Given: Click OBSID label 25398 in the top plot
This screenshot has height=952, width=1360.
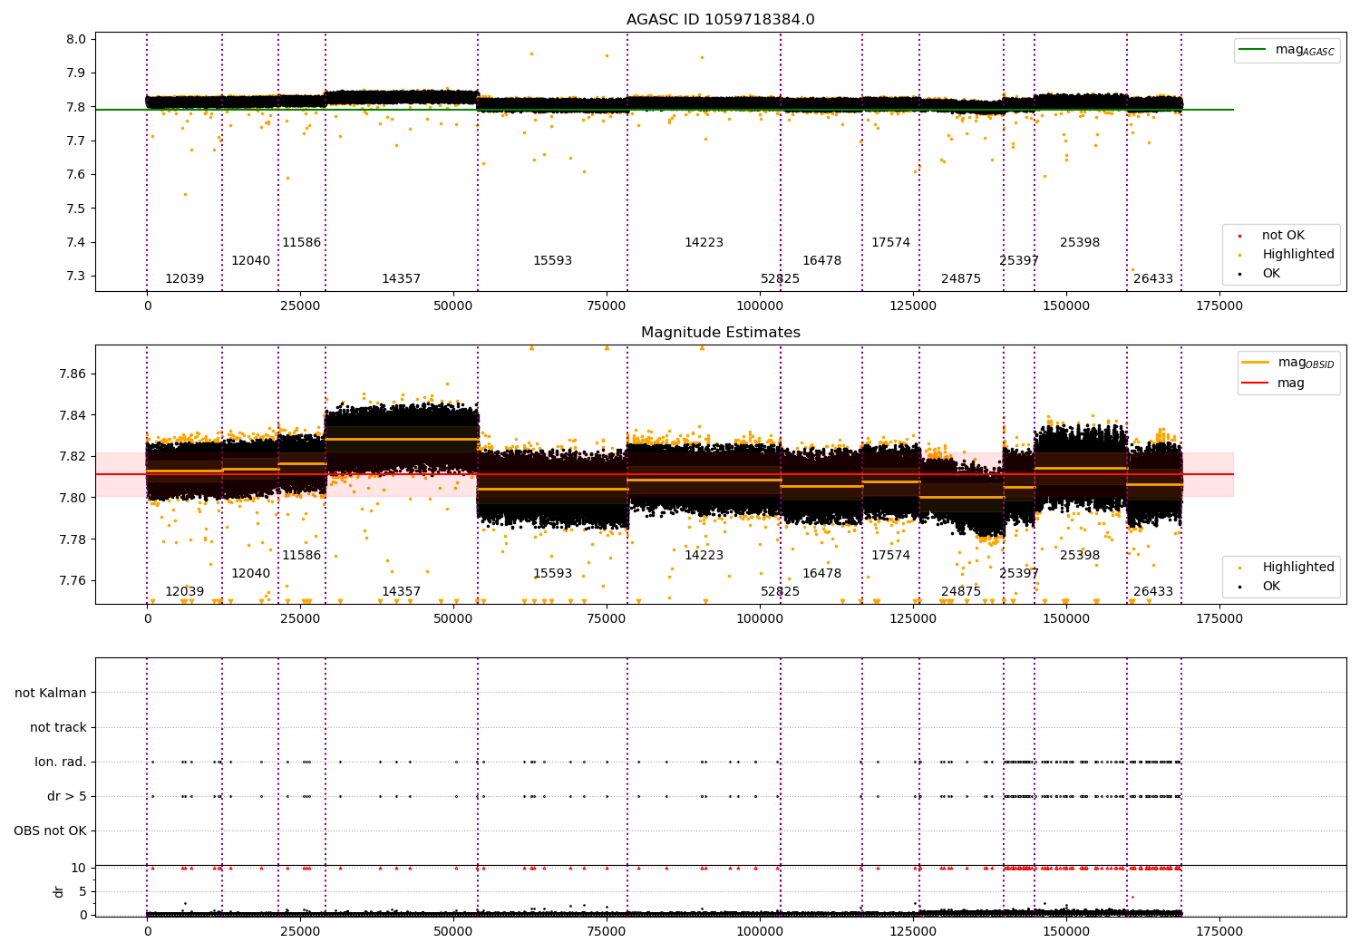Looking at the screenshot, I should pyautogui.click(x=1080, y=243).
